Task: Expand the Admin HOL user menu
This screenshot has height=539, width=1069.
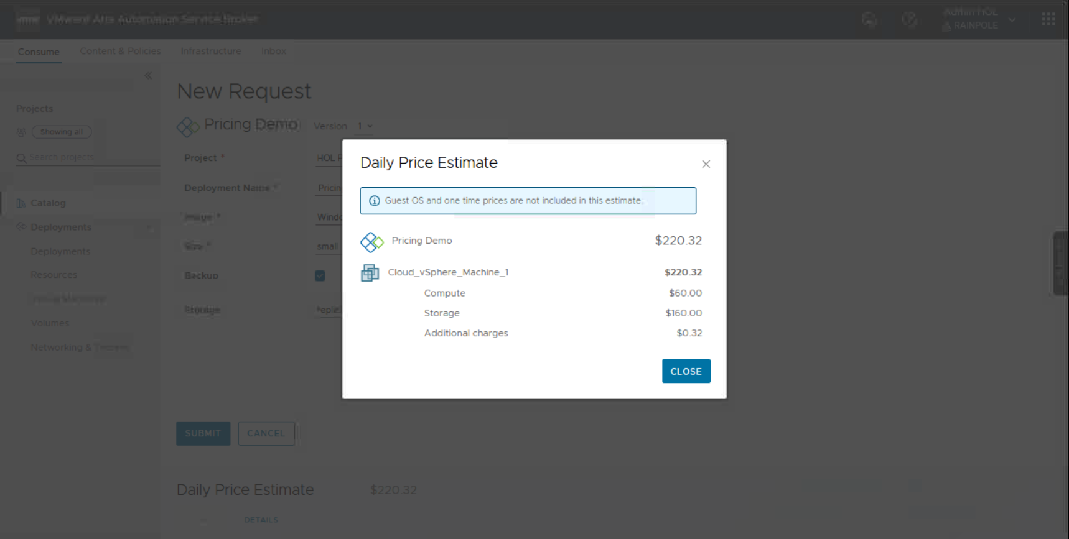Action: pos(1012,19)
